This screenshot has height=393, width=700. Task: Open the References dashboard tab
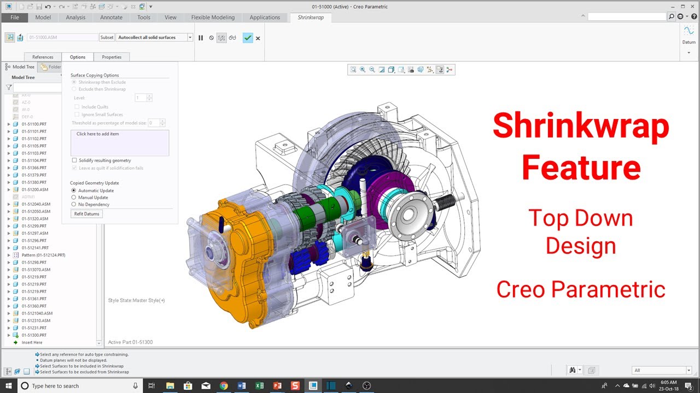click(x=43, y=57)
